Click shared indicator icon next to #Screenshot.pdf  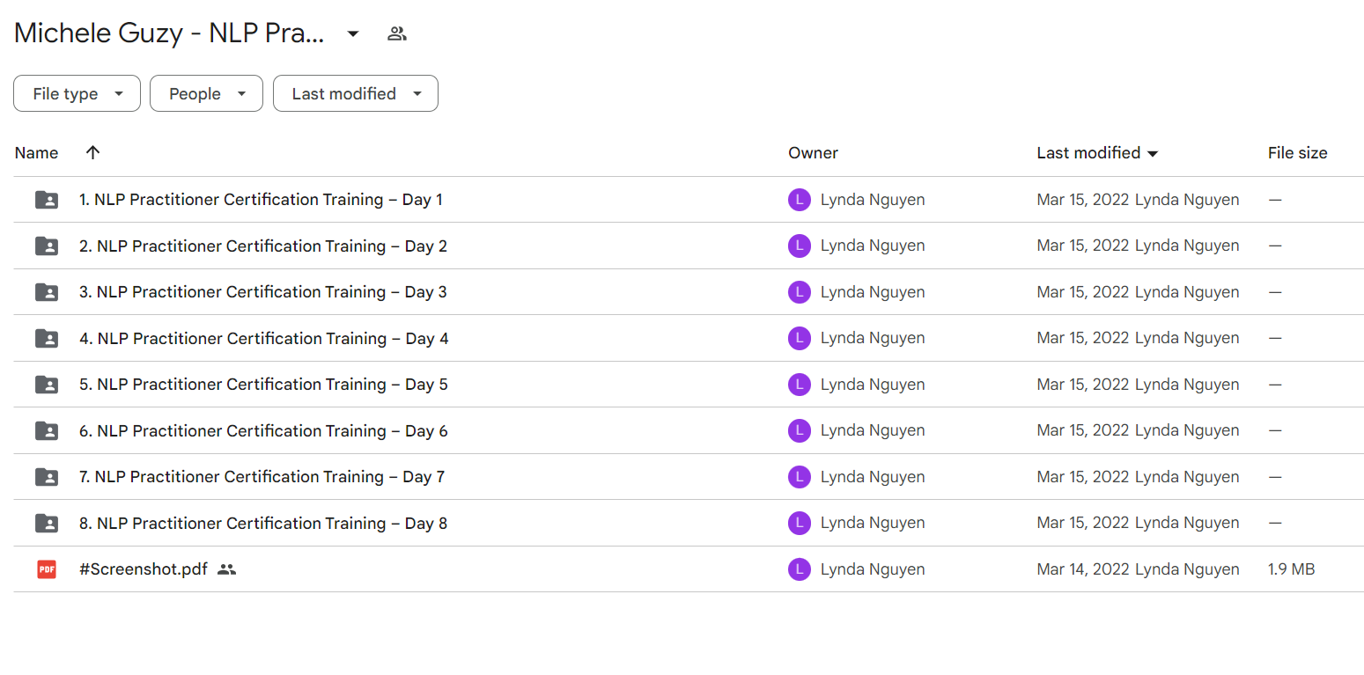(226, 569)
